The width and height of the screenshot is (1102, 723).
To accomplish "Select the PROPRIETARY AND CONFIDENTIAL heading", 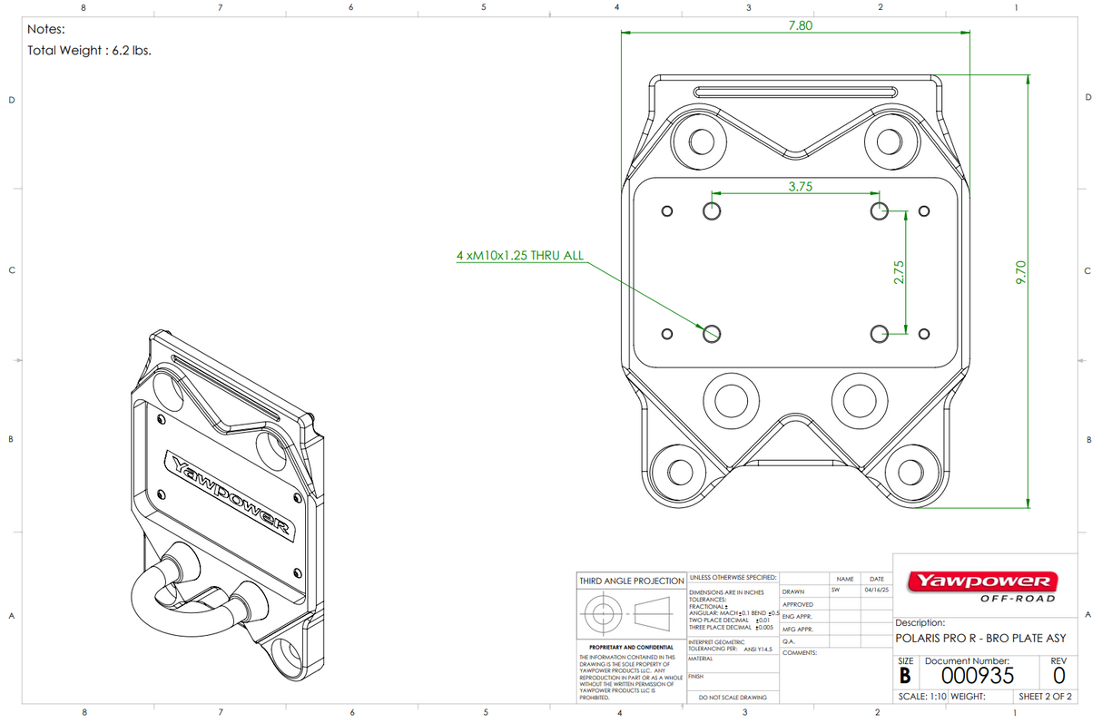I will click(631, 648).
